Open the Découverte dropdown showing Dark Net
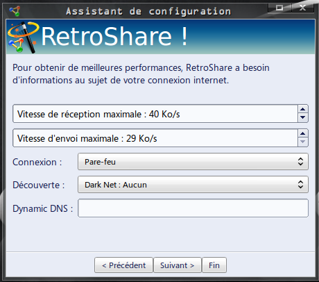 point(193,185)
